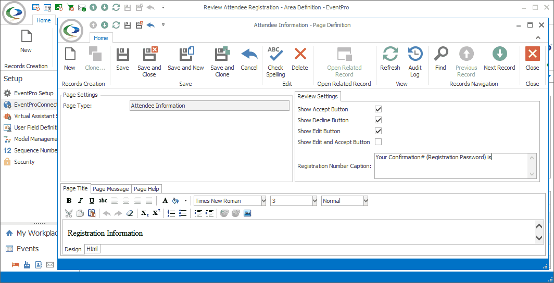Select the Page Title tab
Screen dimensions: 554x283
click(75, 188)
